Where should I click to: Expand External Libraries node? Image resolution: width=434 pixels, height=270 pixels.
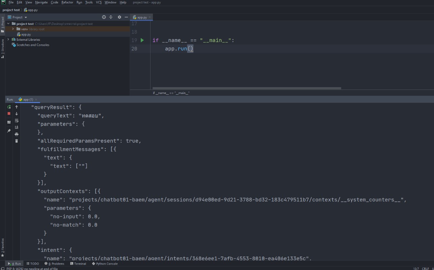point(8,39)
